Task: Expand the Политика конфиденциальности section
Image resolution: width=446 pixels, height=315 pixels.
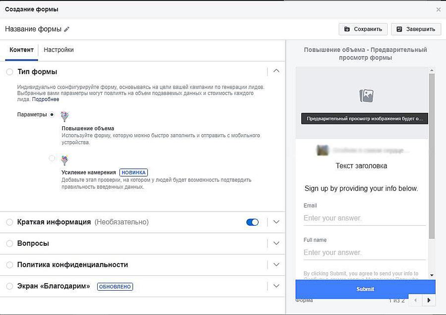Action: [277, 265]
